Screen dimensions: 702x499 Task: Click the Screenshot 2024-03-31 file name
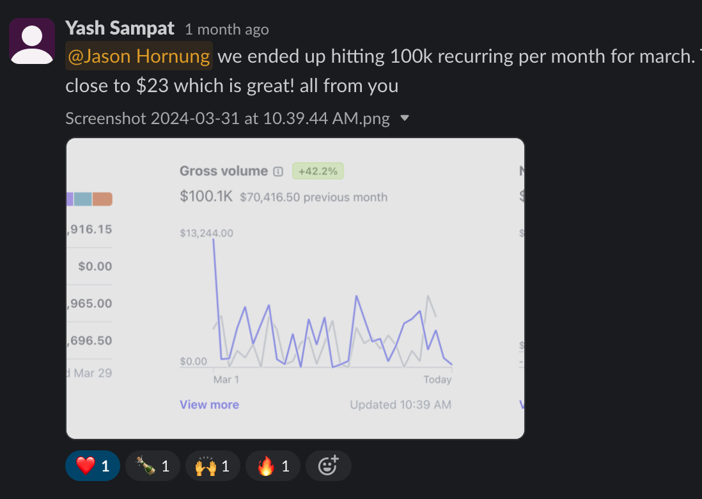click(x=227, y=118)
